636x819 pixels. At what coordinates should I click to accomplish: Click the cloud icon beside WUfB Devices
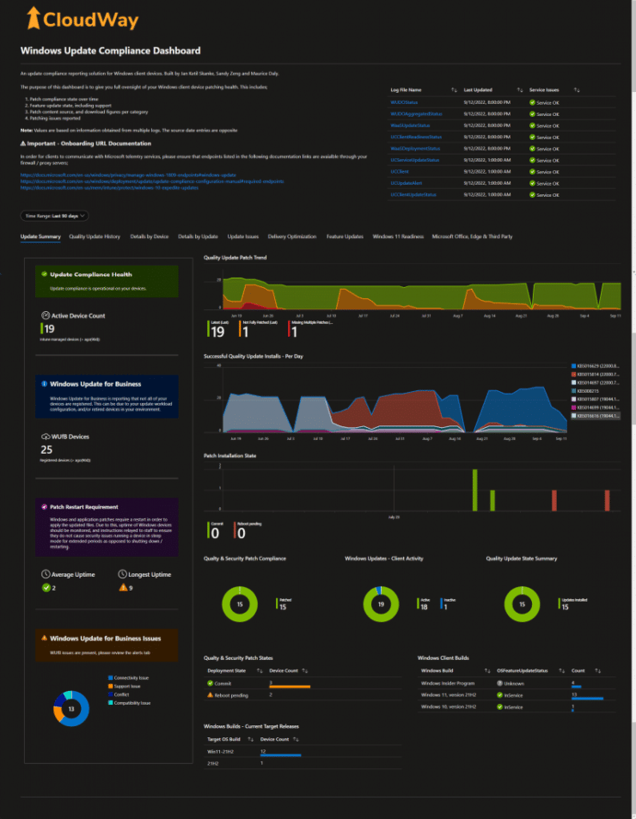[x=46, y=436]
